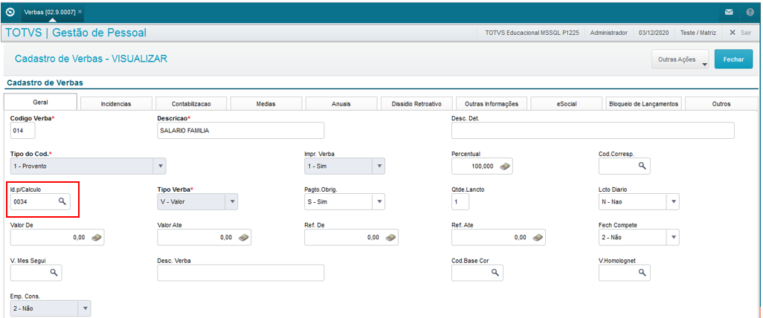Viewport: 763px width, 318px height.
Task: Click the Sair link
Action: [x=745, y=33]
